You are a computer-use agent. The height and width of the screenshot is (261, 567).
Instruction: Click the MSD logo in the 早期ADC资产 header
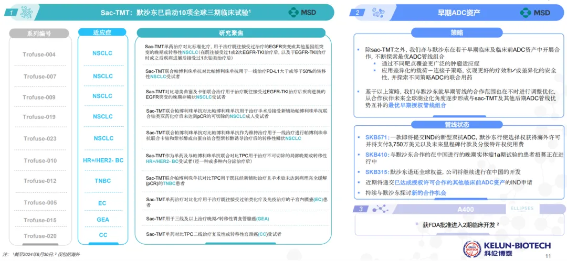point(534,12)
